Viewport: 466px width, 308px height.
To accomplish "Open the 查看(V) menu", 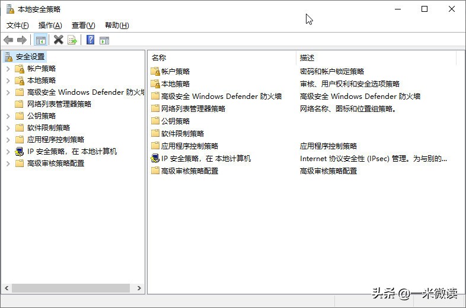I will click(83, 25).
